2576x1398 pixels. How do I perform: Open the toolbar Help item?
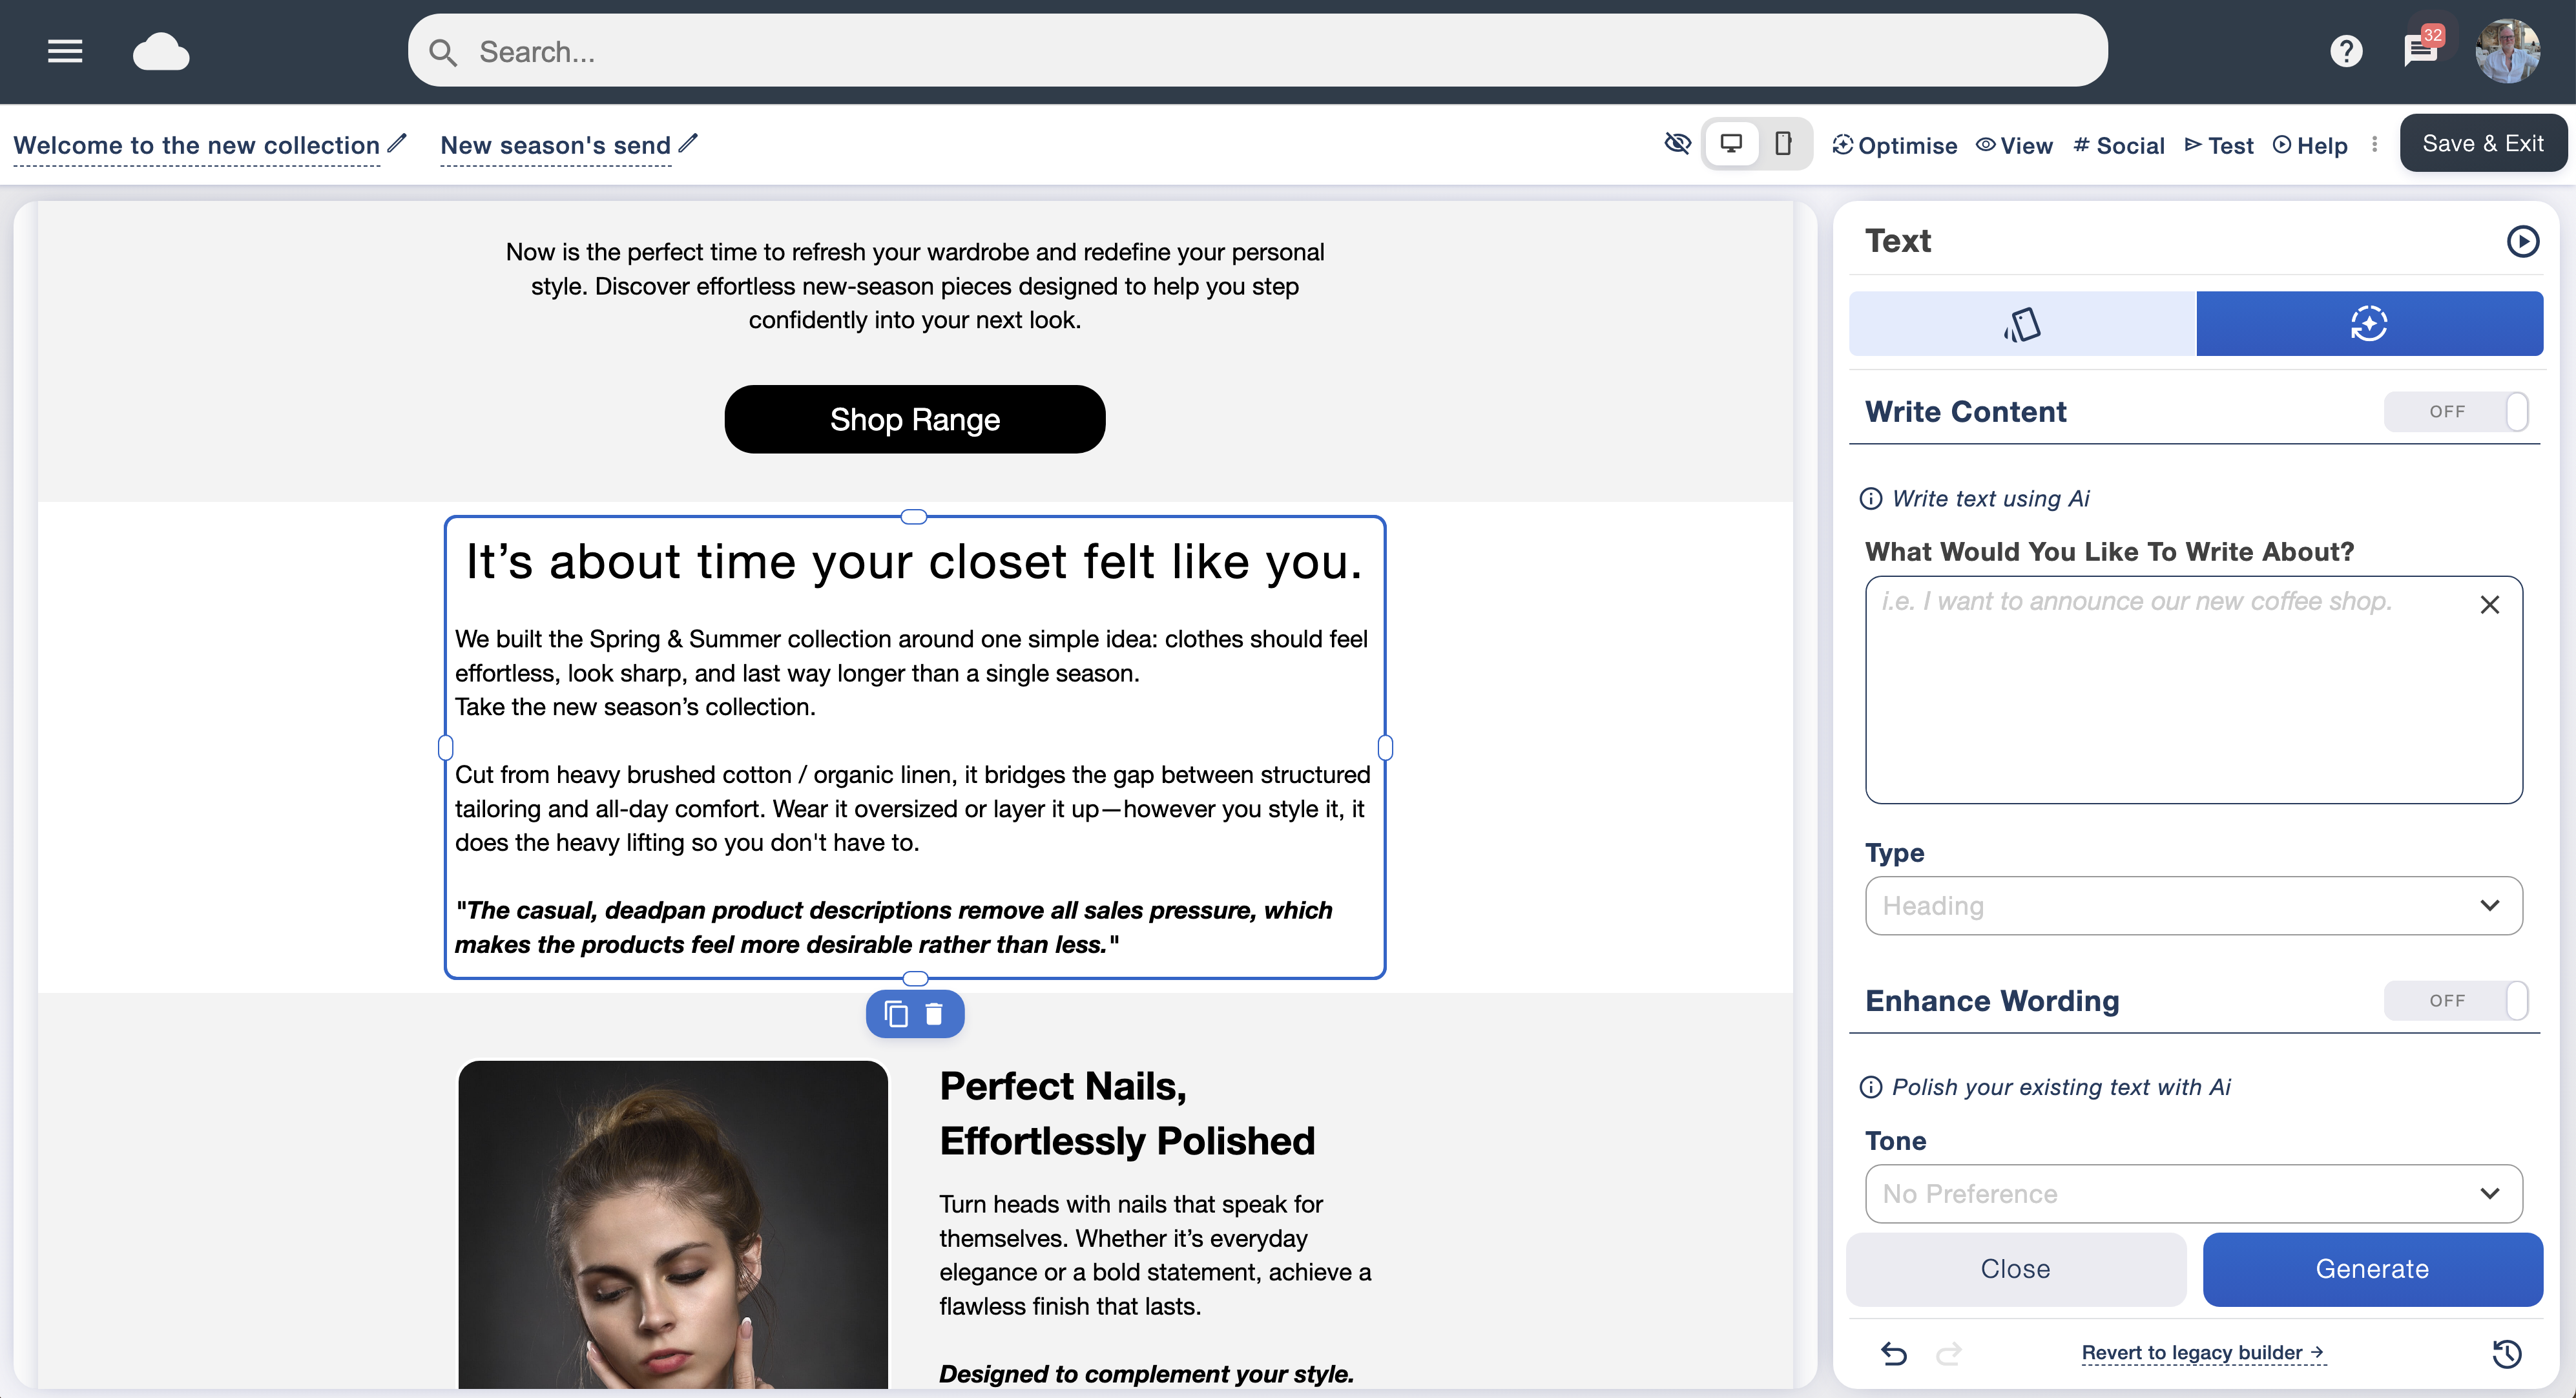coord(2310,146)
